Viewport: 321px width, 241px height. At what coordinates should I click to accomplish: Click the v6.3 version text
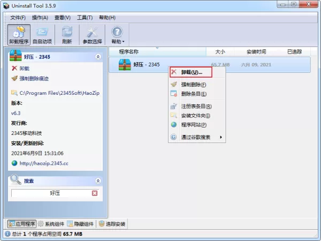(x=16, y=113)
